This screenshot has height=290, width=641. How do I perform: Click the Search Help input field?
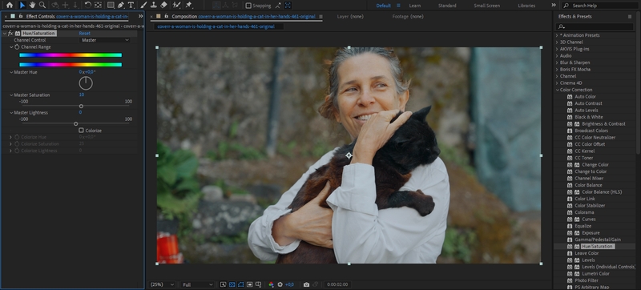599,6
